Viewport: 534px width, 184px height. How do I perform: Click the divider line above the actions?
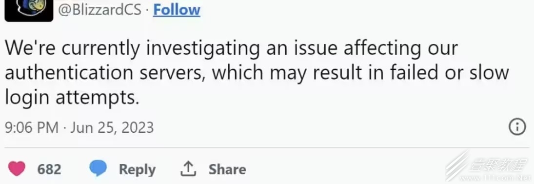click(x=267, y=148)
